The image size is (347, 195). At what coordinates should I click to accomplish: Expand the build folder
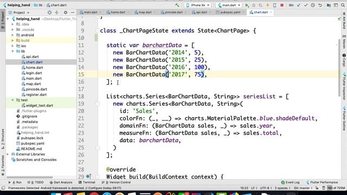point(12,41)
